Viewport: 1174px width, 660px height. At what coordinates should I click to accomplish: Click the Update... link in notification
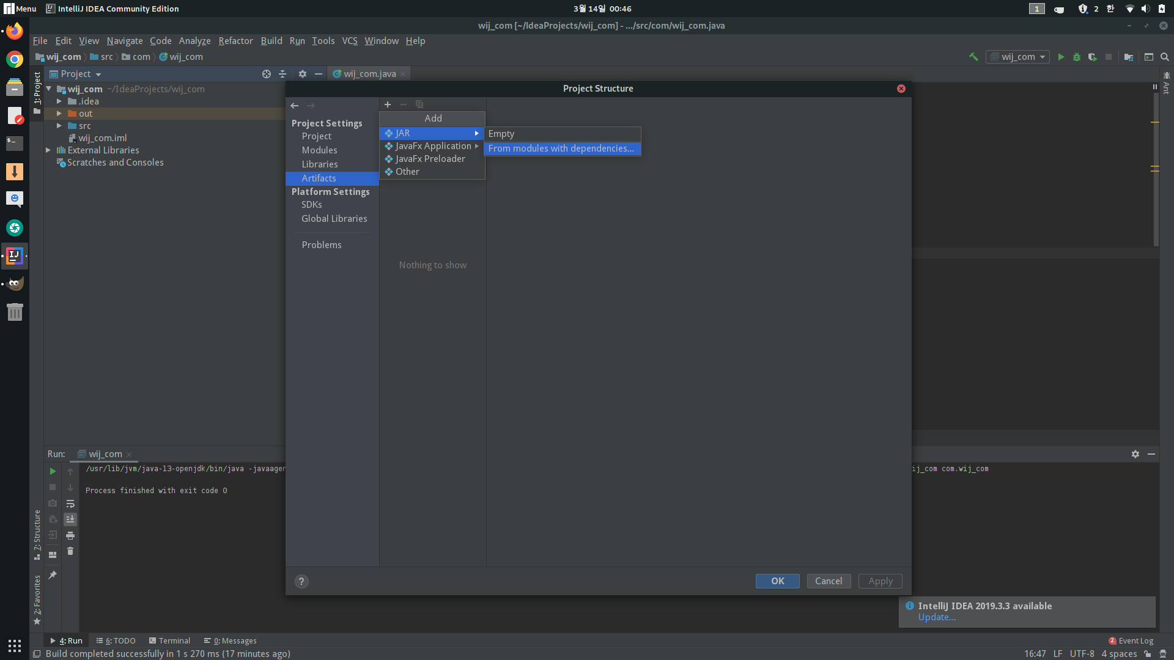pos(937,617)
